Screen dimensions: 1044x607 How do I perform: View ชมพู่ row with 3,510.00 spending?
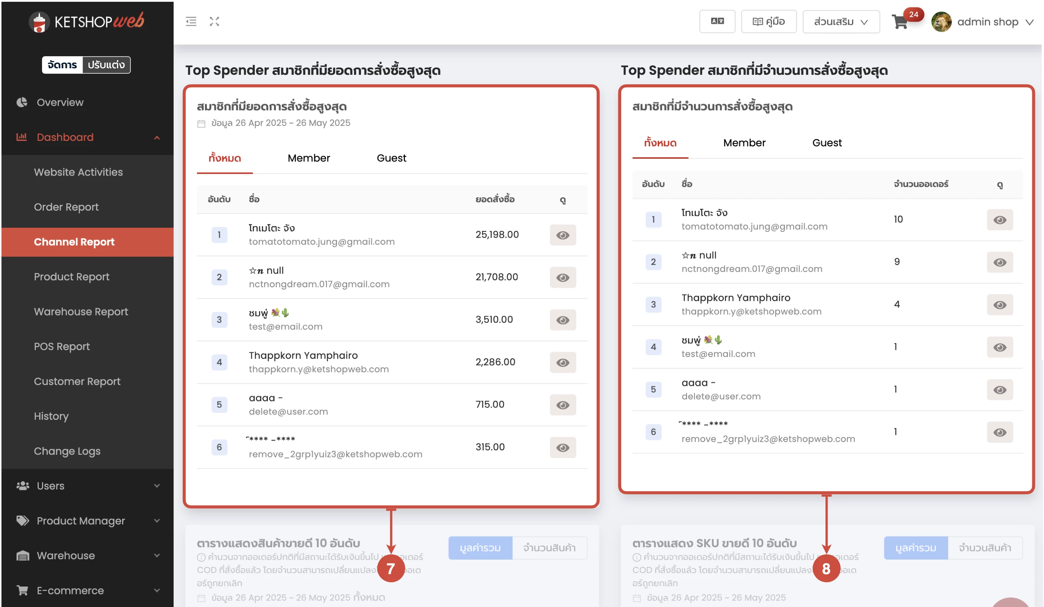(563, 320)
